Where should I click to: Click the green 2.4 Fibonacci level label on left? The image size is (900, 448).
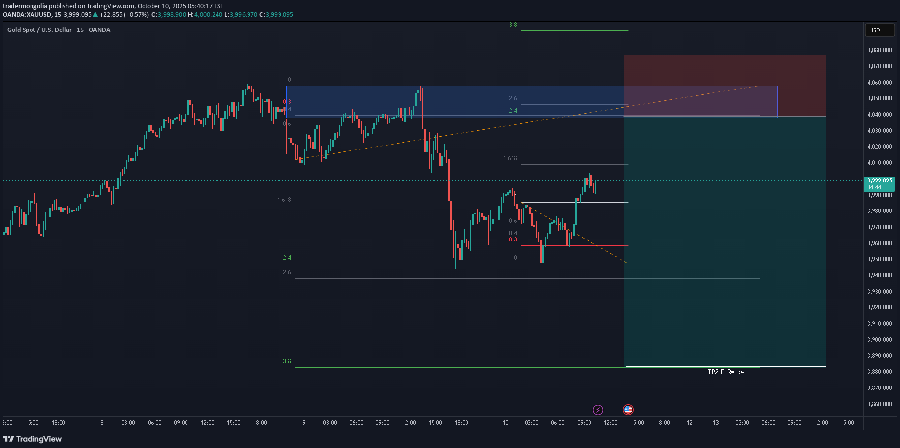tap(287, 258)
